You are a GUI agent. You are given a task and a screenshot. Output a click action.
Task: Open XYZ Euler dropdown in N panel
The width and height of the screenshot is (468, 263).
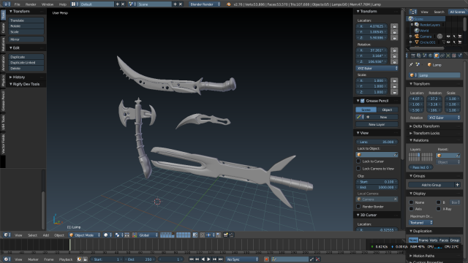pyautogui.click(x=377, y=68)
